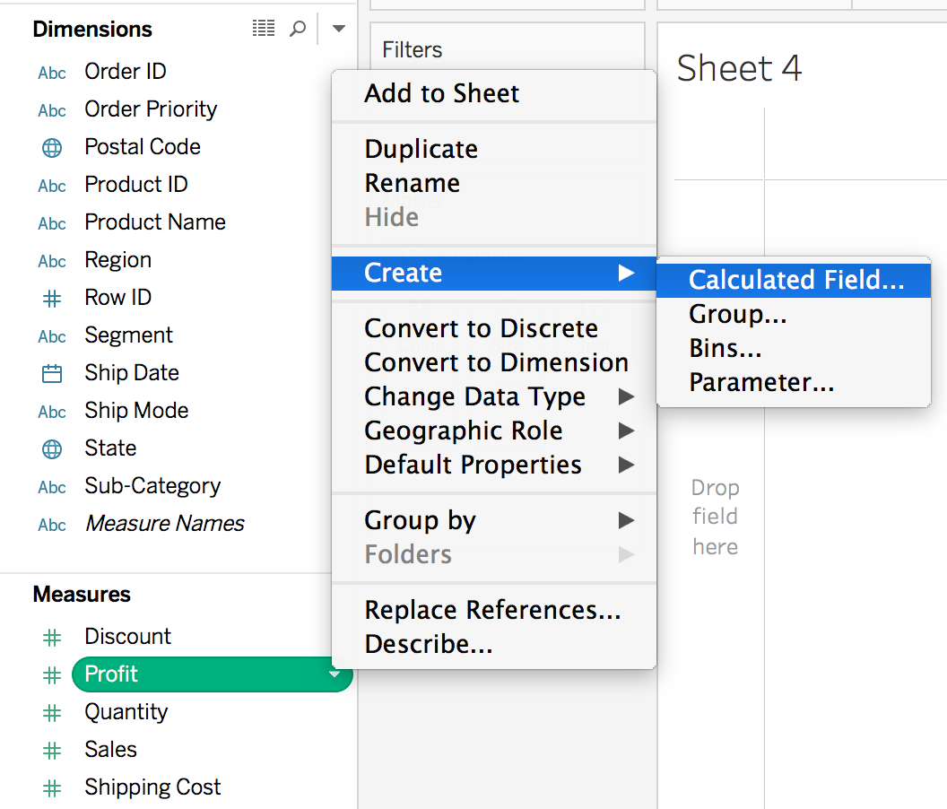This screenshot has width=947, height=809.
Task: Click the globe icon beside State
Action: 52,448
